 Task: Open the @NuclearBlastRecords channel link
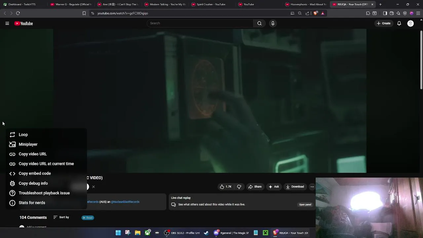125,202
